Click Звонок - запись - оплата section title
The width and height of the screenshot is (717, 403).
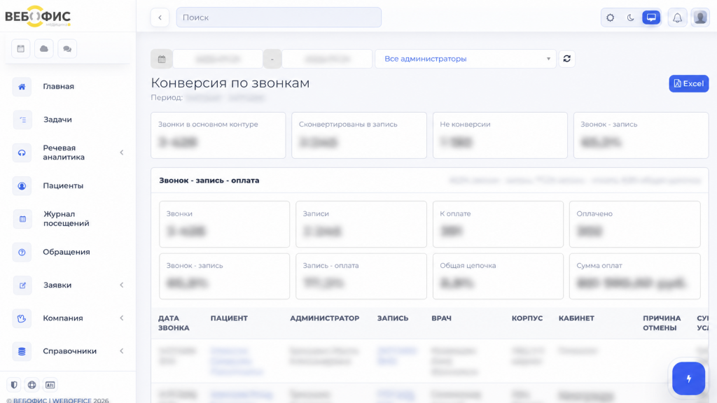click(x=209, y=181)
